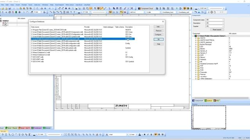This screenshot has height=140, width=250.
Task: Align text left in bottom toolbar
Action: coord(155,135)
